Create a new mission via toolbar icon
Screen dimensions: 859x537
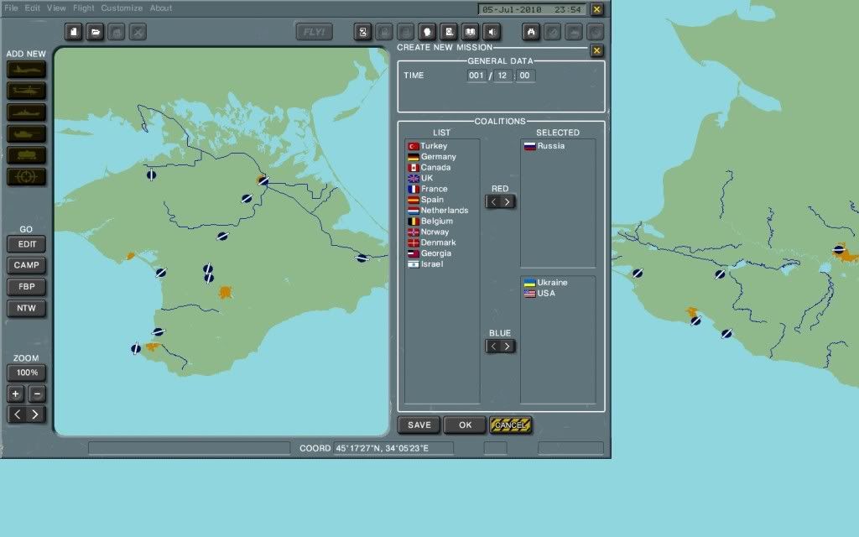(72, 31)
